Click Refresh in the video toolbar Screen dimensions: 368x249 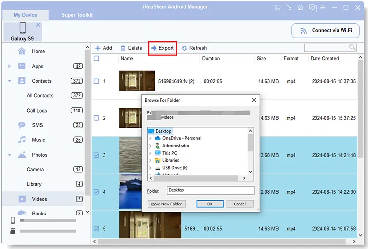pos(194,48)
